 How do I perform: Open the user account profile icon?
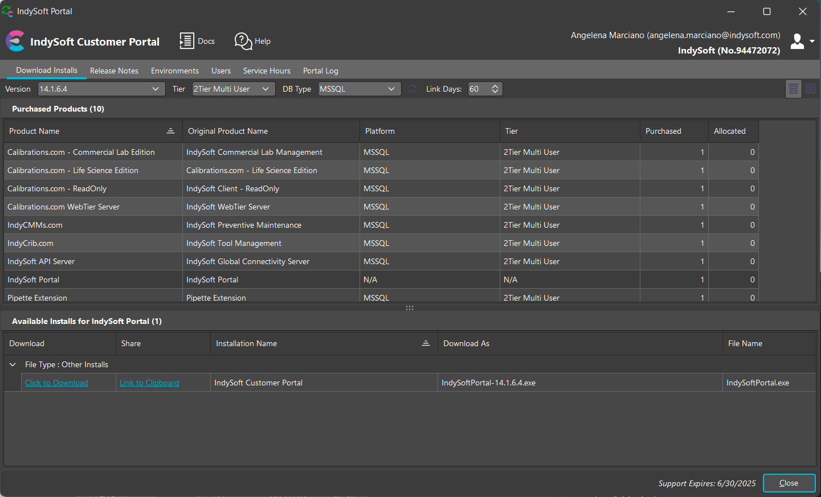click(798, 41)
